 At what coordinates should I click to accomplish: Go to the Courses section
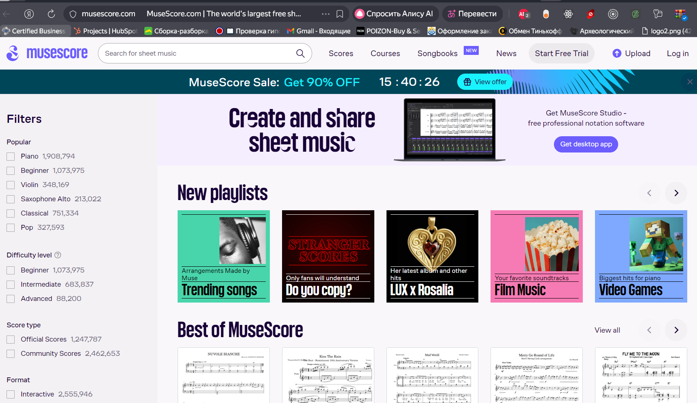pos(385,53)
